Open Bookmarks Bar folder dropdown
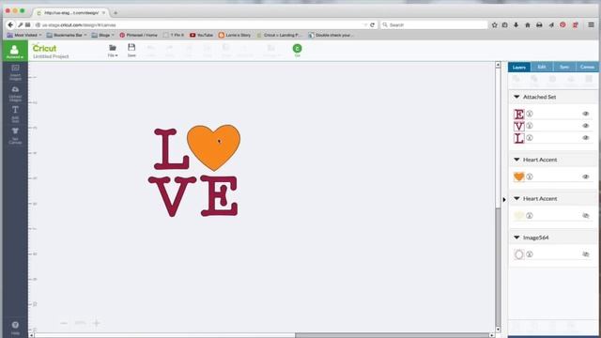 click(67, 35)
